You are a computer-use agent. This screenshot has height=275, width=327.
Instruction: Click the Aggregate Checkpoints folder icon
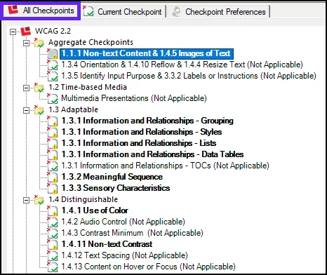tap(39, 42)
